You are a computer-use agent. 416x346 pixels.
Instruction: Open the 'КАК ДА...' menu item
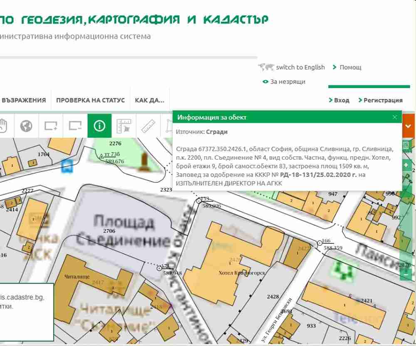pos(149,100)
